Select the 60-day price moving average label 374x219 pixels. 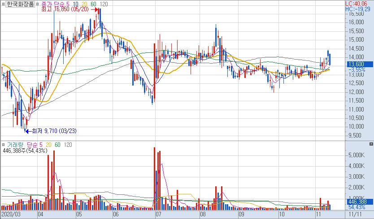click(x=93, y=4)
